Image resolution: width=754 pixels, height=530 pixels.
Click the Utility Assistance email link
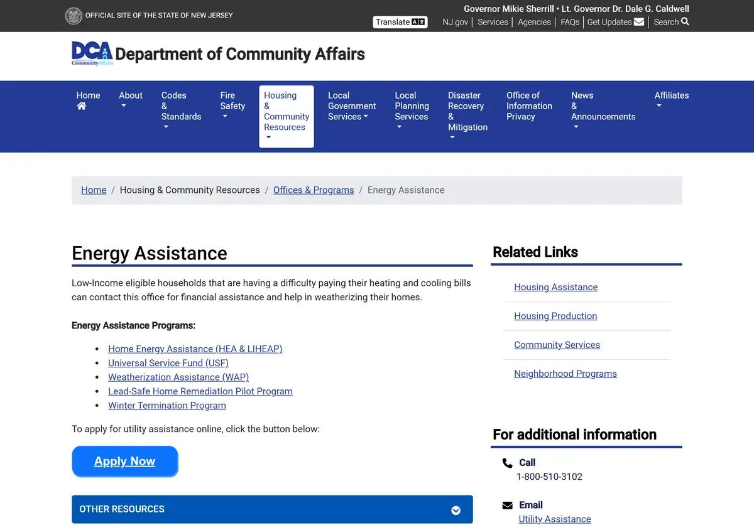click(555, 519)
